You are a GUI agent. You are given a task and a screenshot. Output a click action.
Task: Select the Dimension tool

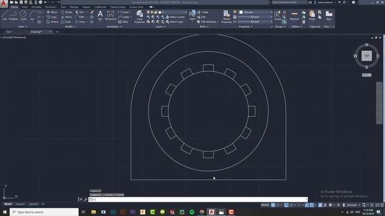(x=111, y=15)
